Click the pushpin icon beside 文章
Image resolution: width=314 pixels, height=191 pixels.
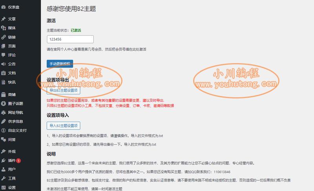tap(3, 19)
